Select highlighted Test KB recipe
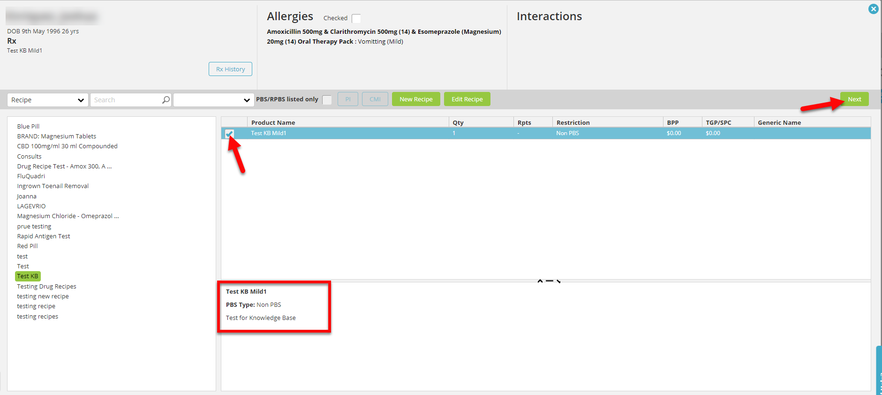Screen dimensions: 882x395 28,276
